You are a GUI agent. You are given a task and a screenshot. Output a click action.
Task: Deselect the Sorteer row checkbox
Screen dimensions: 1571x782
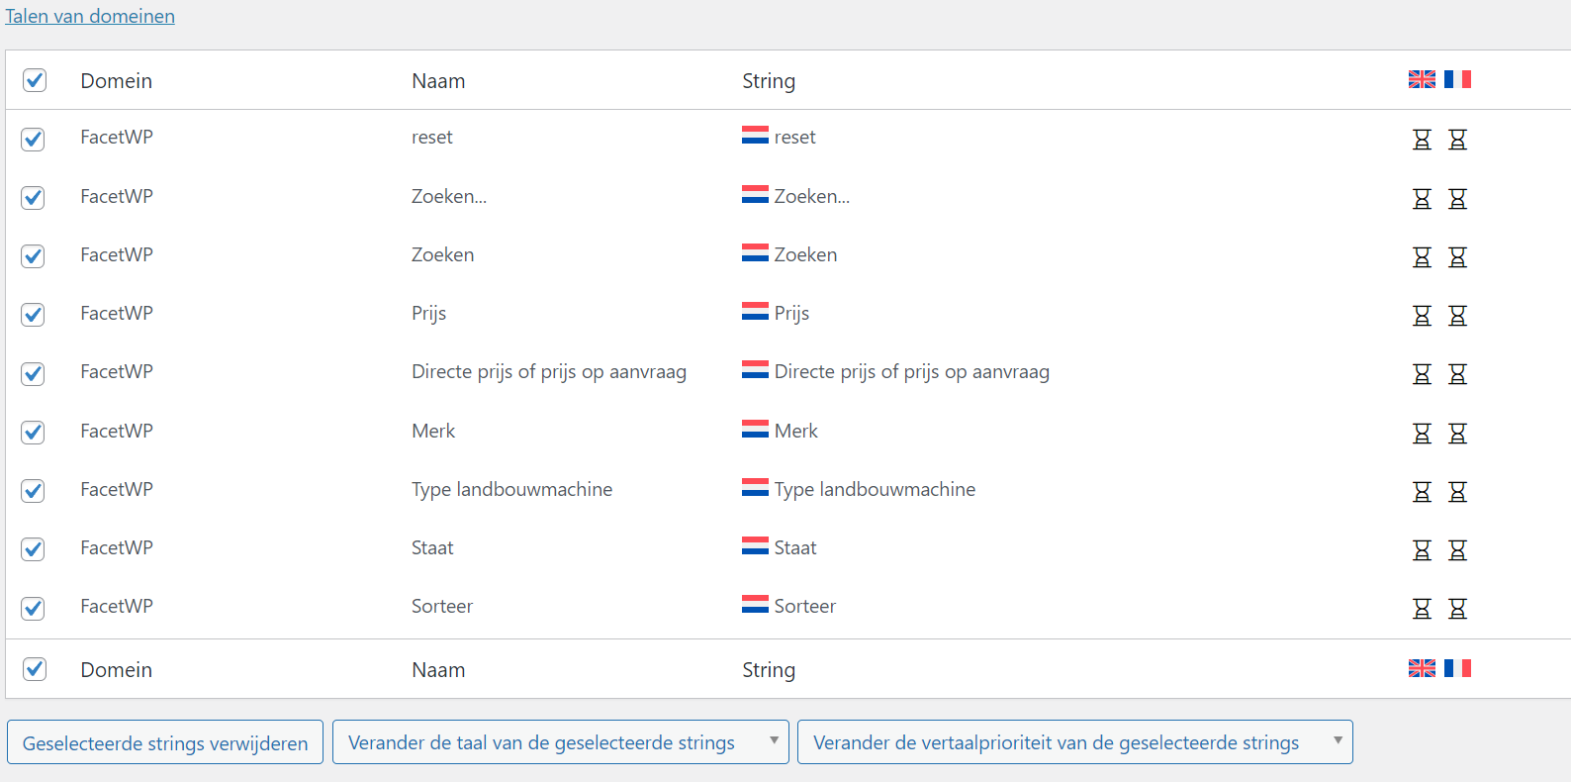[34, 609]
